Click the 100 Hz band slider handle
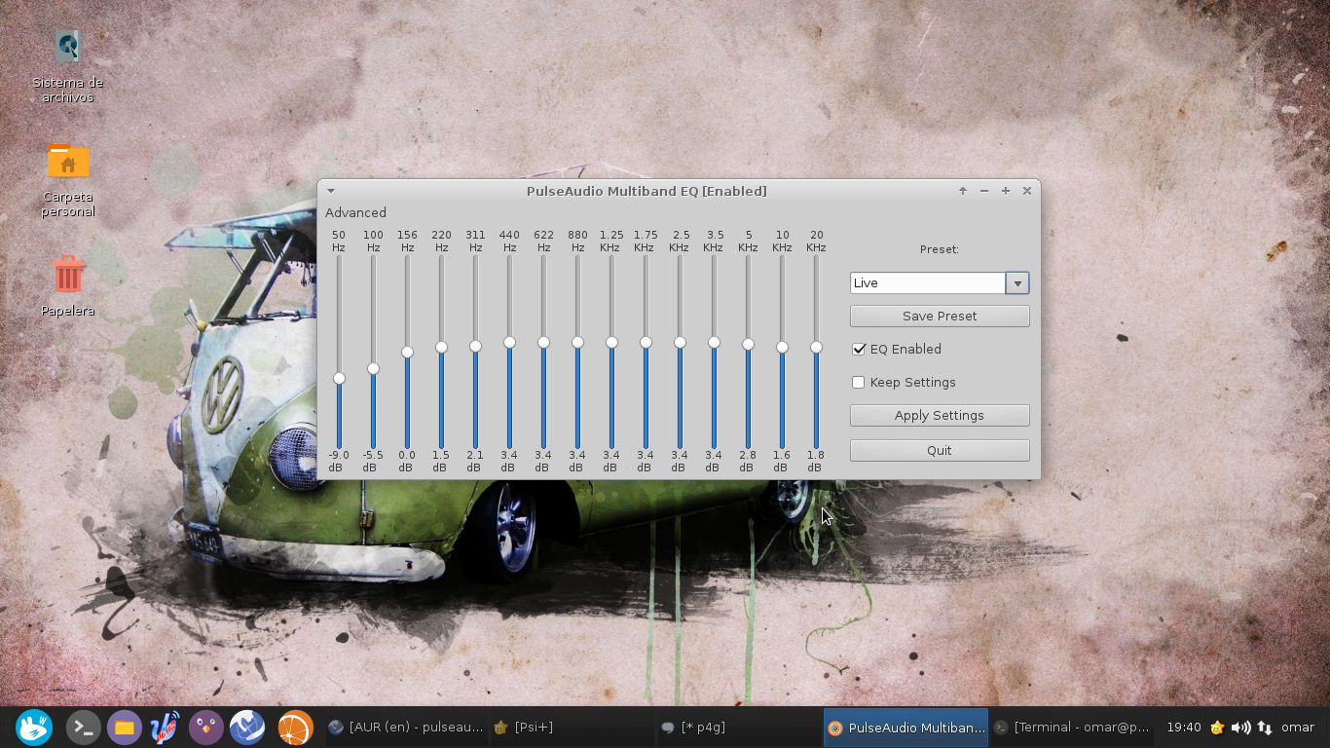 (373, 368)
